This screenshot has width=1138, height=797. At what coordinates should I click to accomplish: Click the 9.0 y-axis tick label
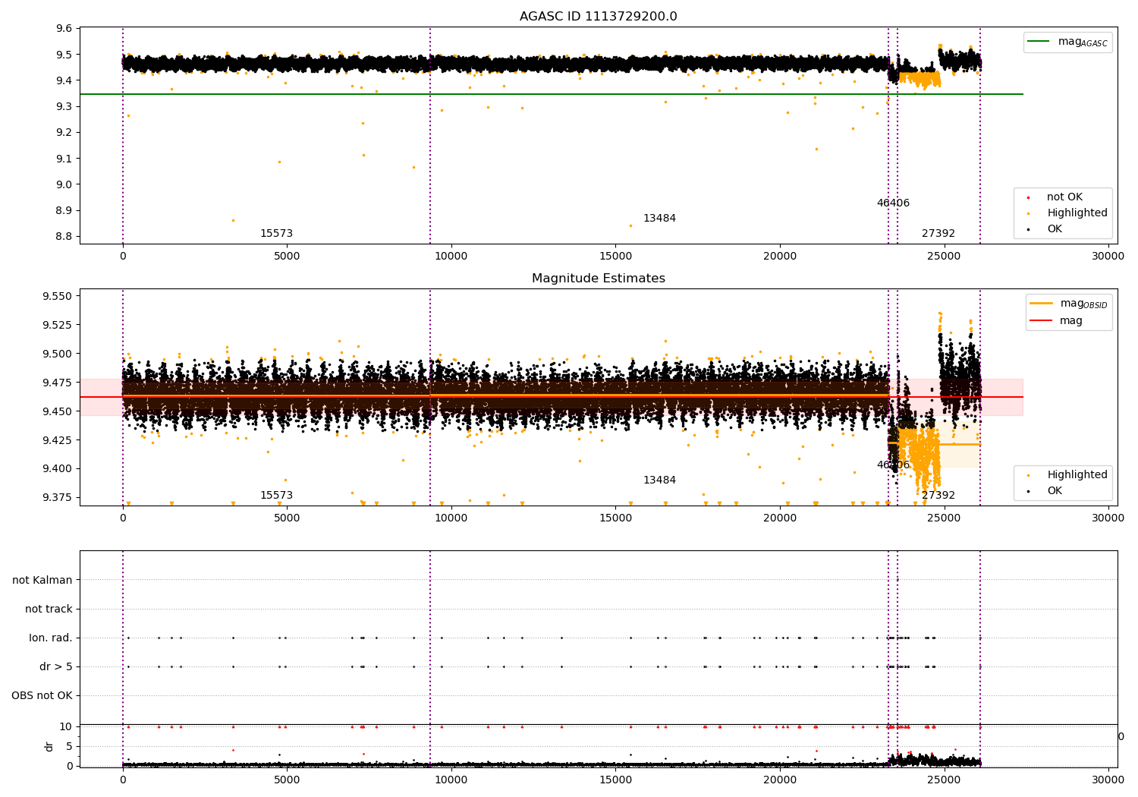point(64,184)
